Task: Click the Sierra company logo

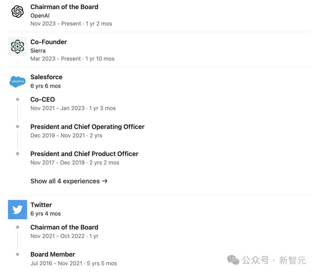Action: pyautogui.click(x=18, y=47)
